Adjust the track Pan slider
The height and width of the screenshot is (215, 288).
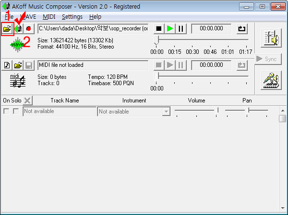[247, 111]
